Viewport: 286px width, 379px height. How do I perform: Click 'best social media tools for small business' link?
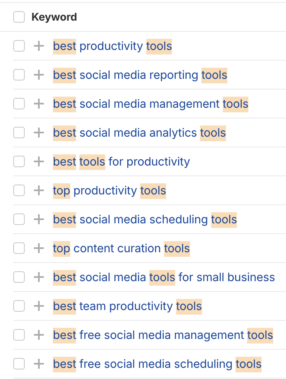[x=164, y=277]
